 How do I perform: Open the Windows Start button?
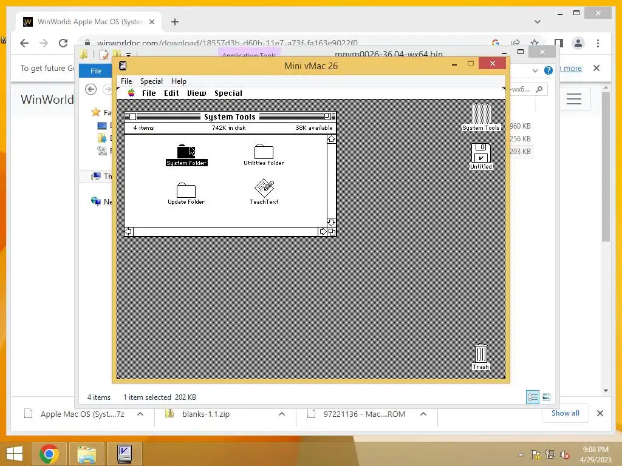pos(15,454)
